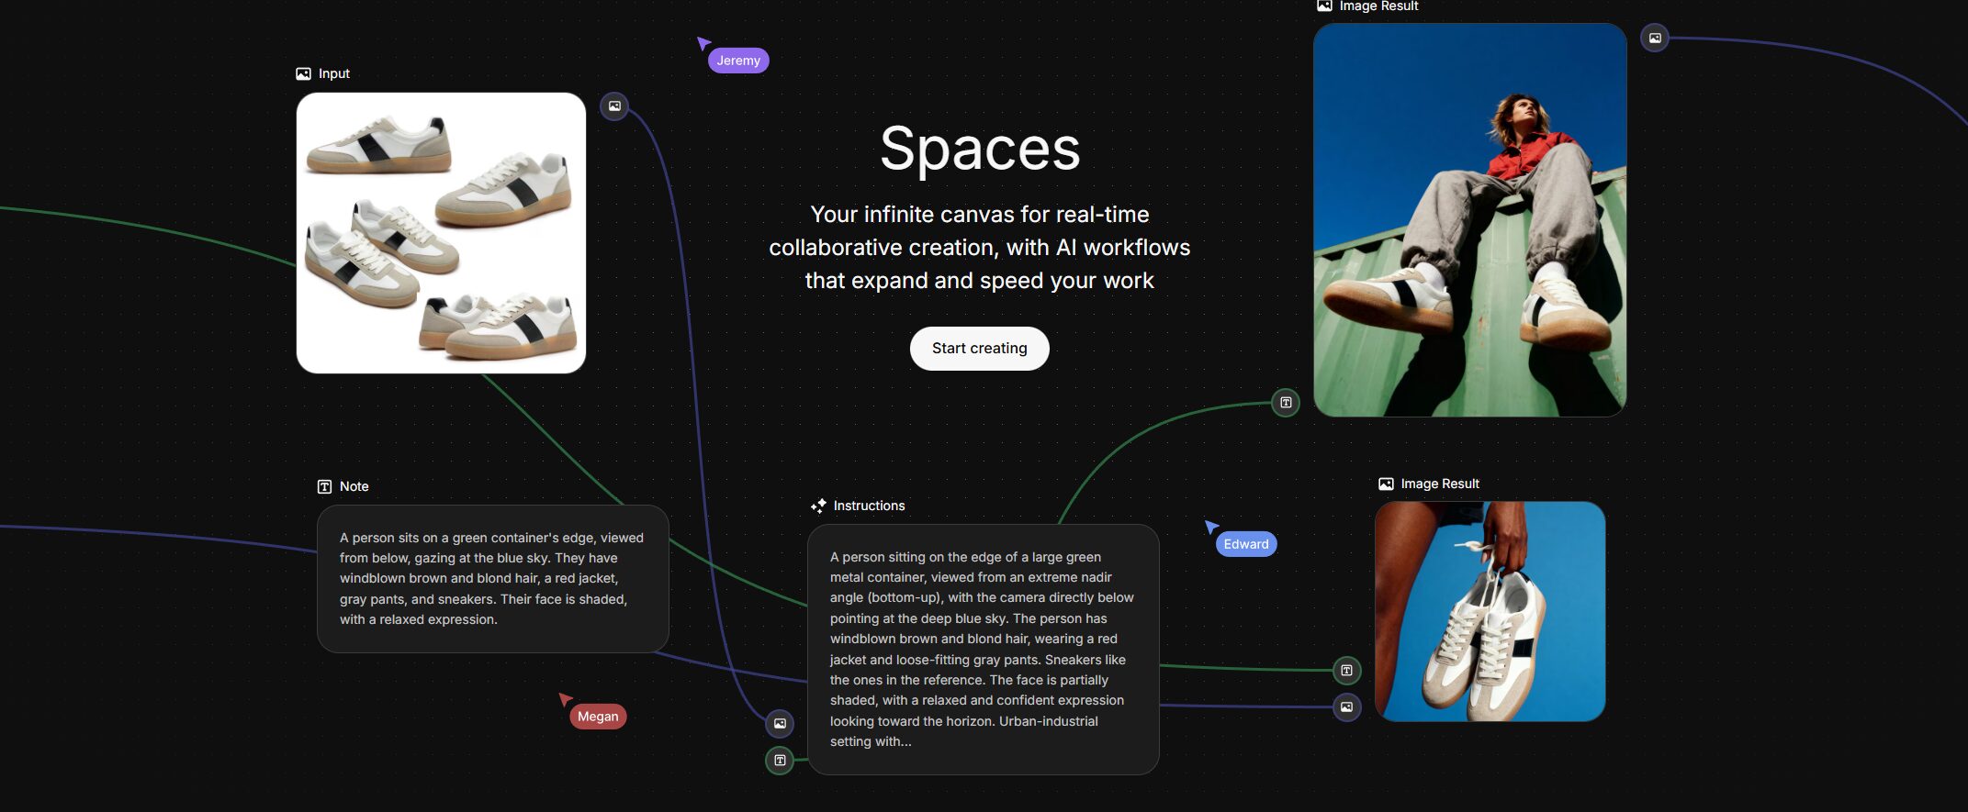Click the text port left of the top Image Result
This screenshot has height=812, width=1968.
pos(1286,403)
